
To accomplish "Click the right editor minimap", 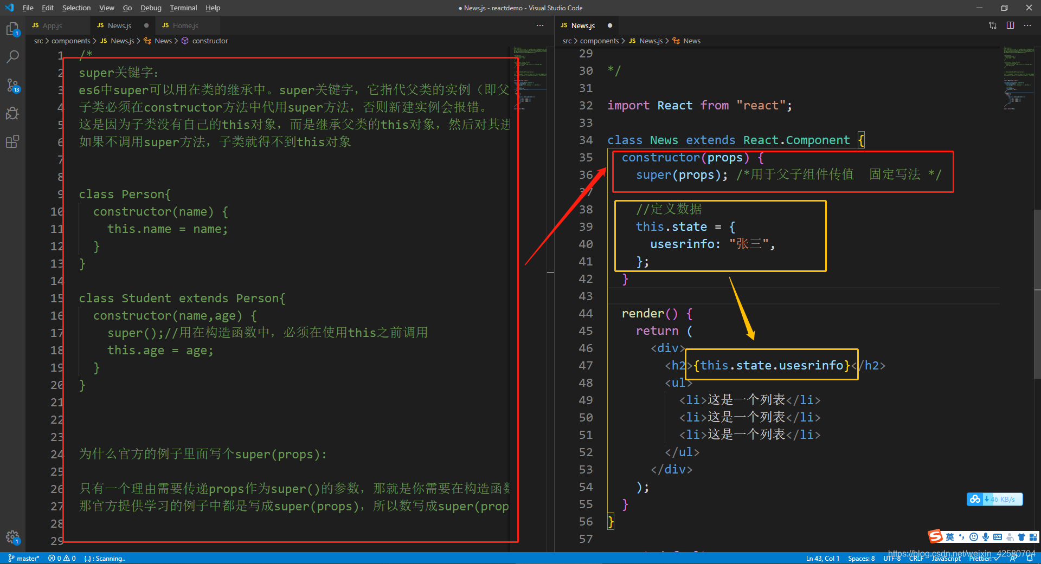I will coord(1018,79).
